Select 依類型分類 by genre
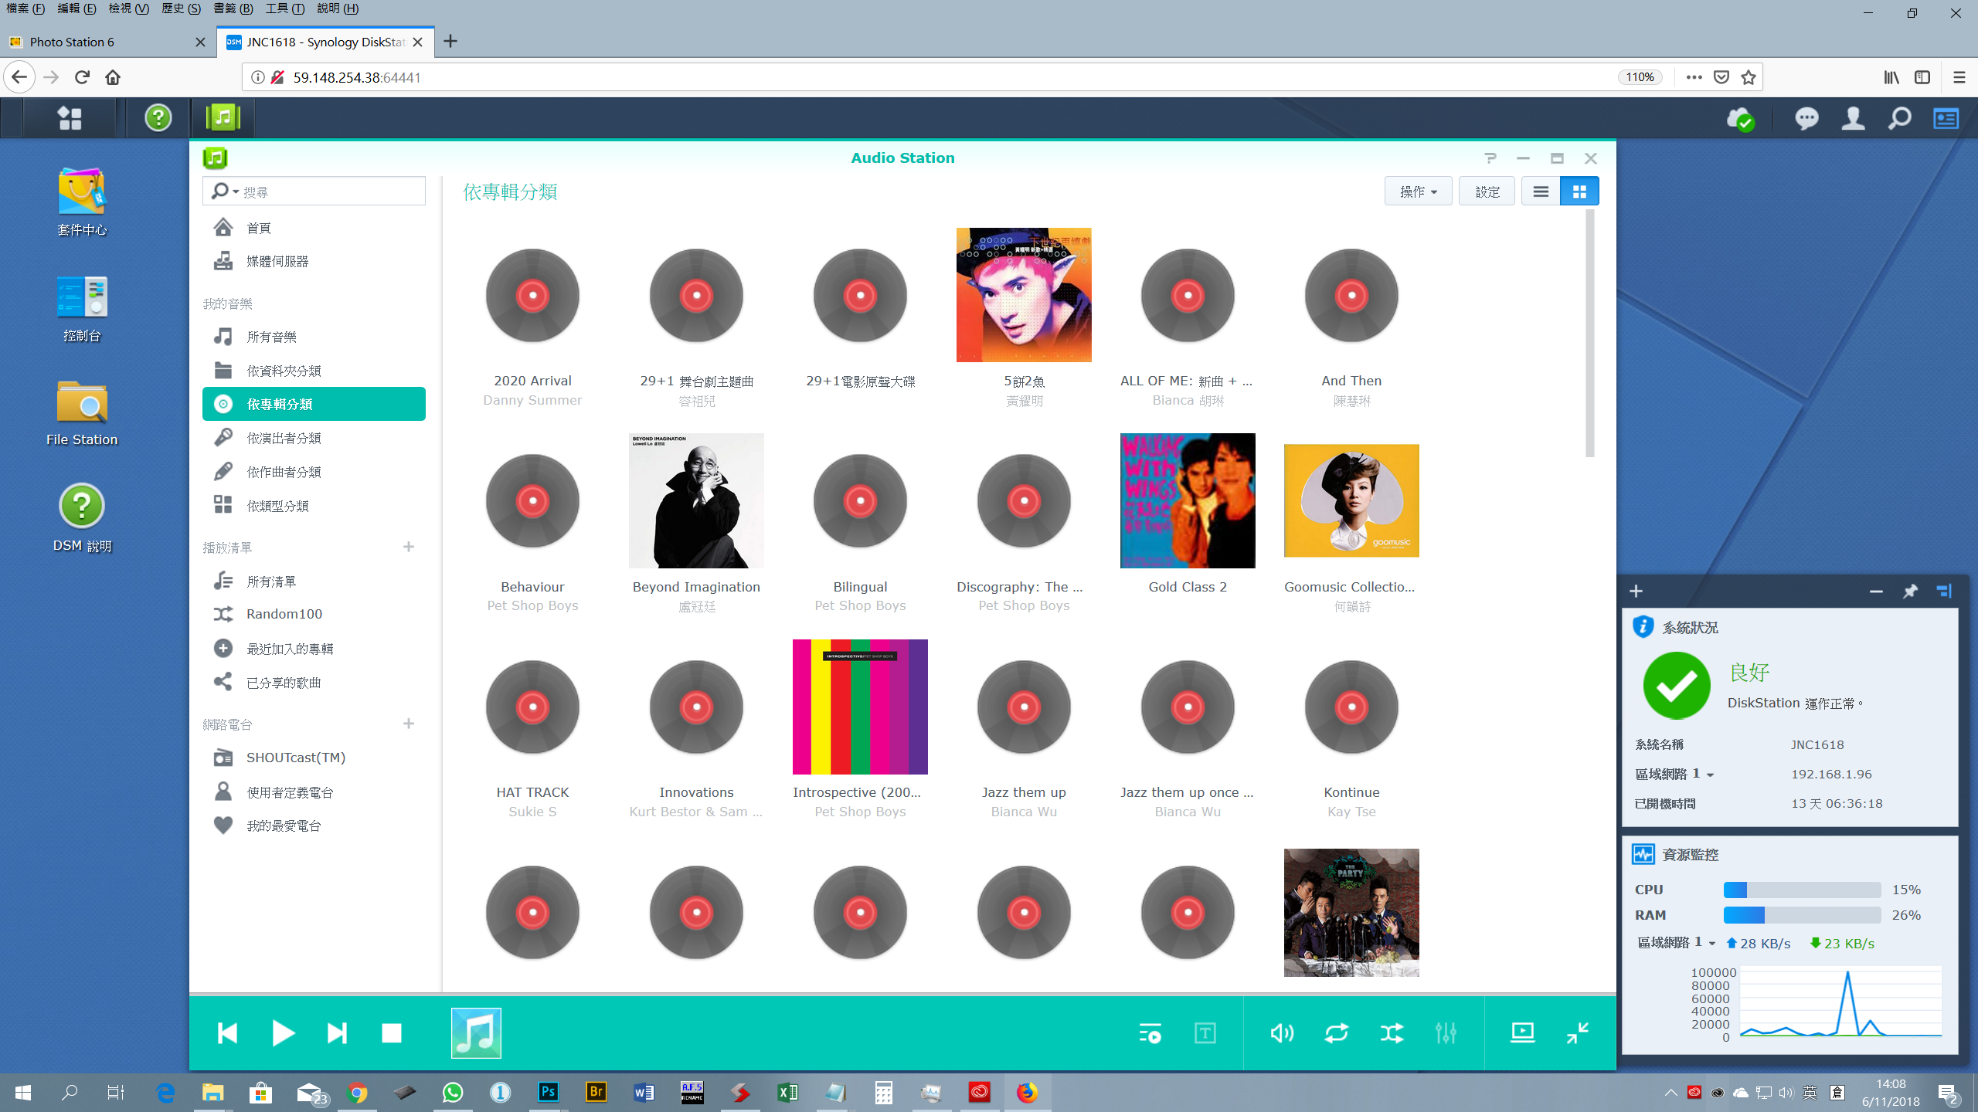The image size is (1978, 1112). [314, 506]
